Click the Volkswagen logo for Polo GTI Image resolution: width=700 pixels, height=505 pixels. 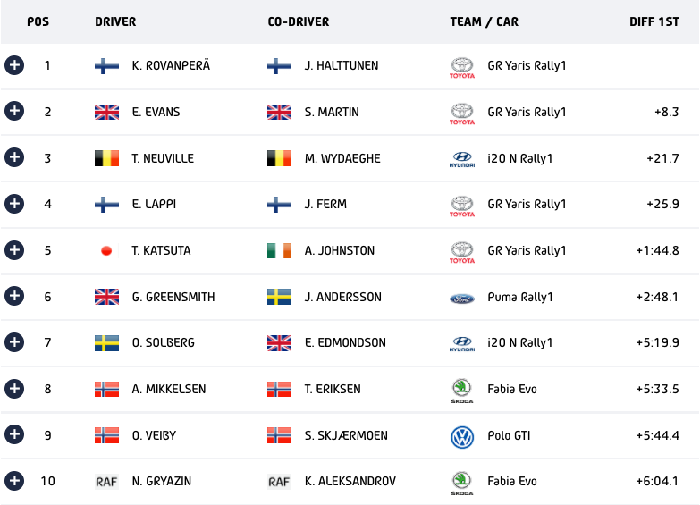click(x=462, y=436)
